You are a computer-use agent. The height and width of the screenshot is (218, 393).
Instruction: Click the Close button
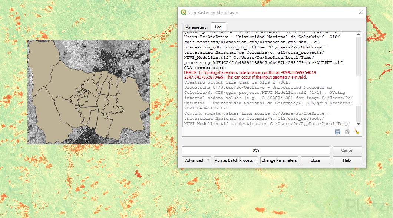coord(315,160)
